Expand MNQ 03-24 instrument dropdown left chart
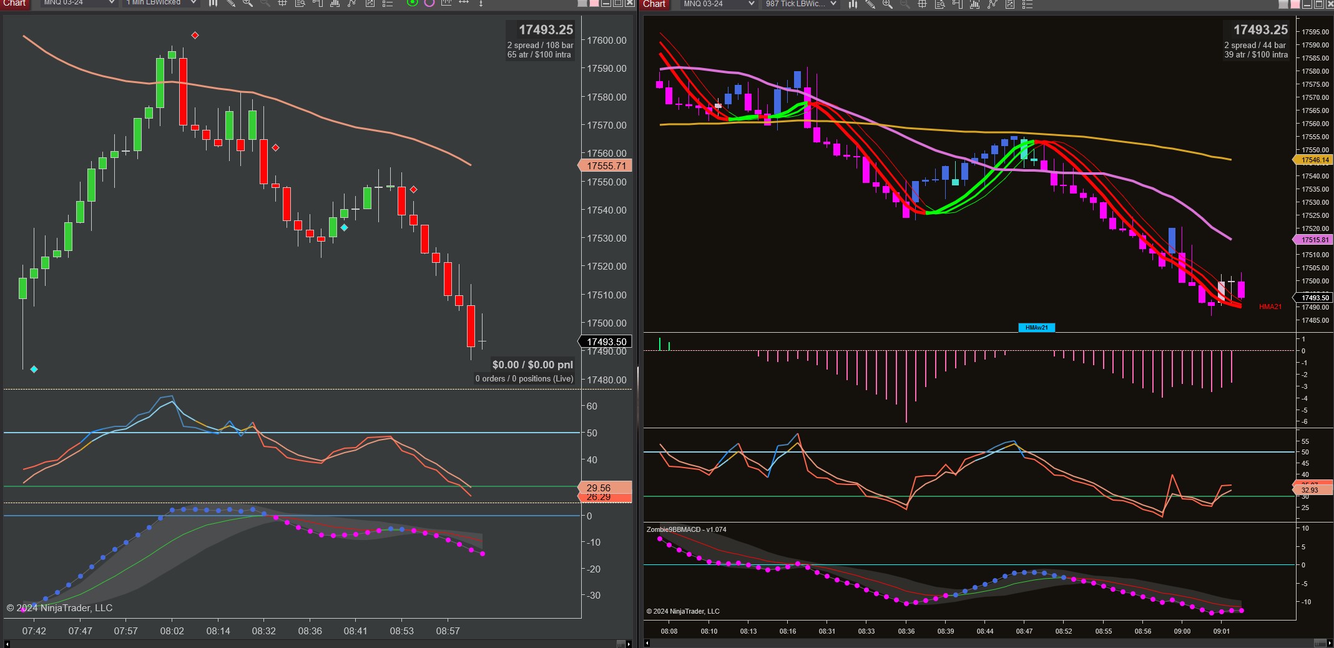 coord(79,3)
